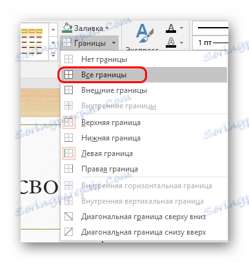249x263 pixels.
Task: Click the Top Border icon
Action: pos(69,122)
